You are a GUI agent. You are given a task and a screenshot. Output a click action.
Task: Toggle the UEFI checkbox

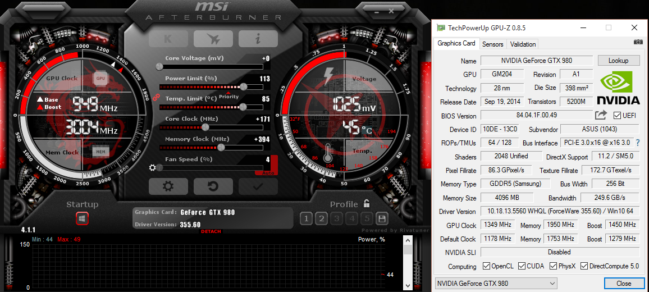coord(617,116)
